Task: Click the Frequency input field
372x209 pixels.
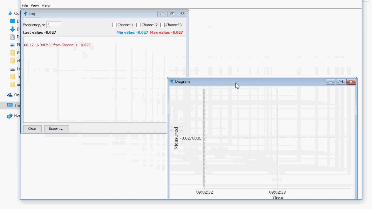Action: pyautogui.click(x=54, y=25)
